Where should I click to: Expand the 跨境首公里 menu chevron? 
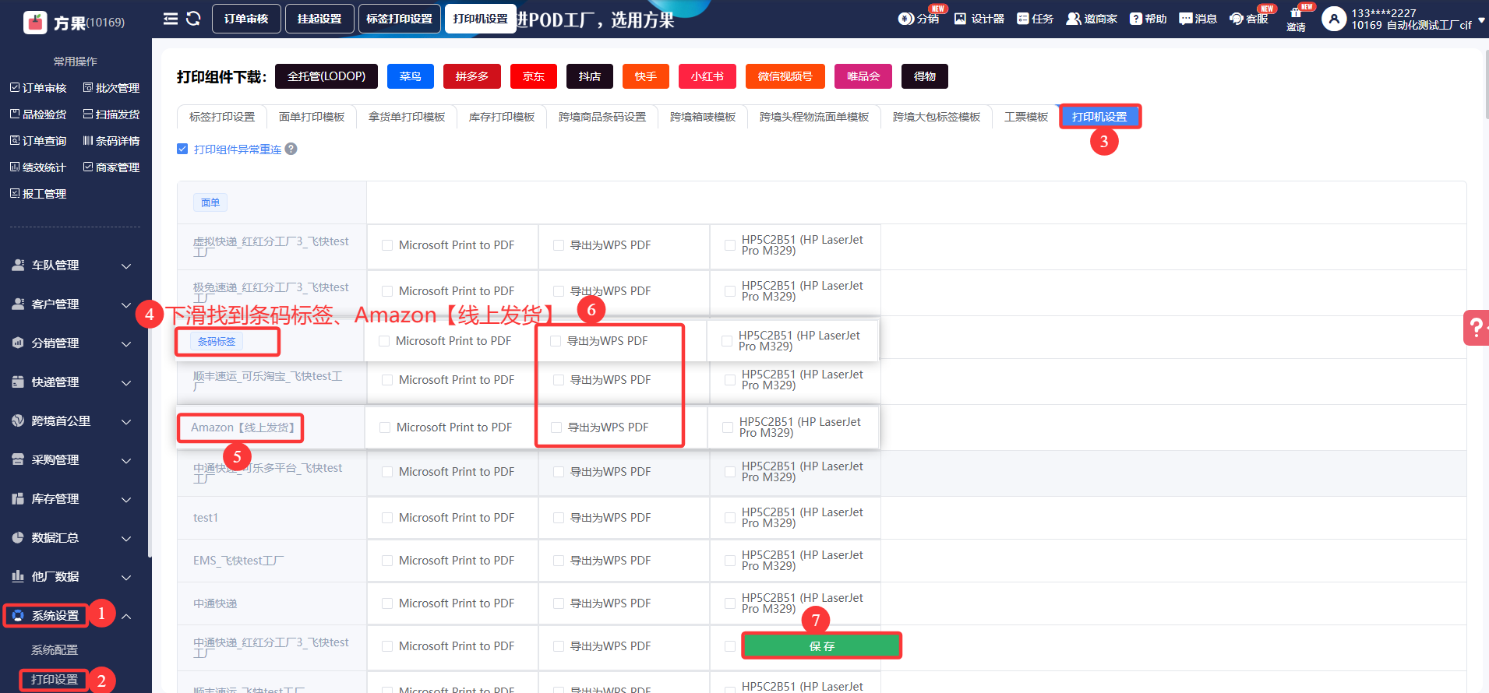[126, 422]
